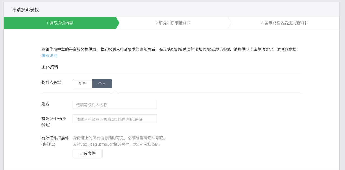The width and height of the screenshot is (345, 170).
Task: Click the 上传文件 upload button
Action: [x=87, y=153]
